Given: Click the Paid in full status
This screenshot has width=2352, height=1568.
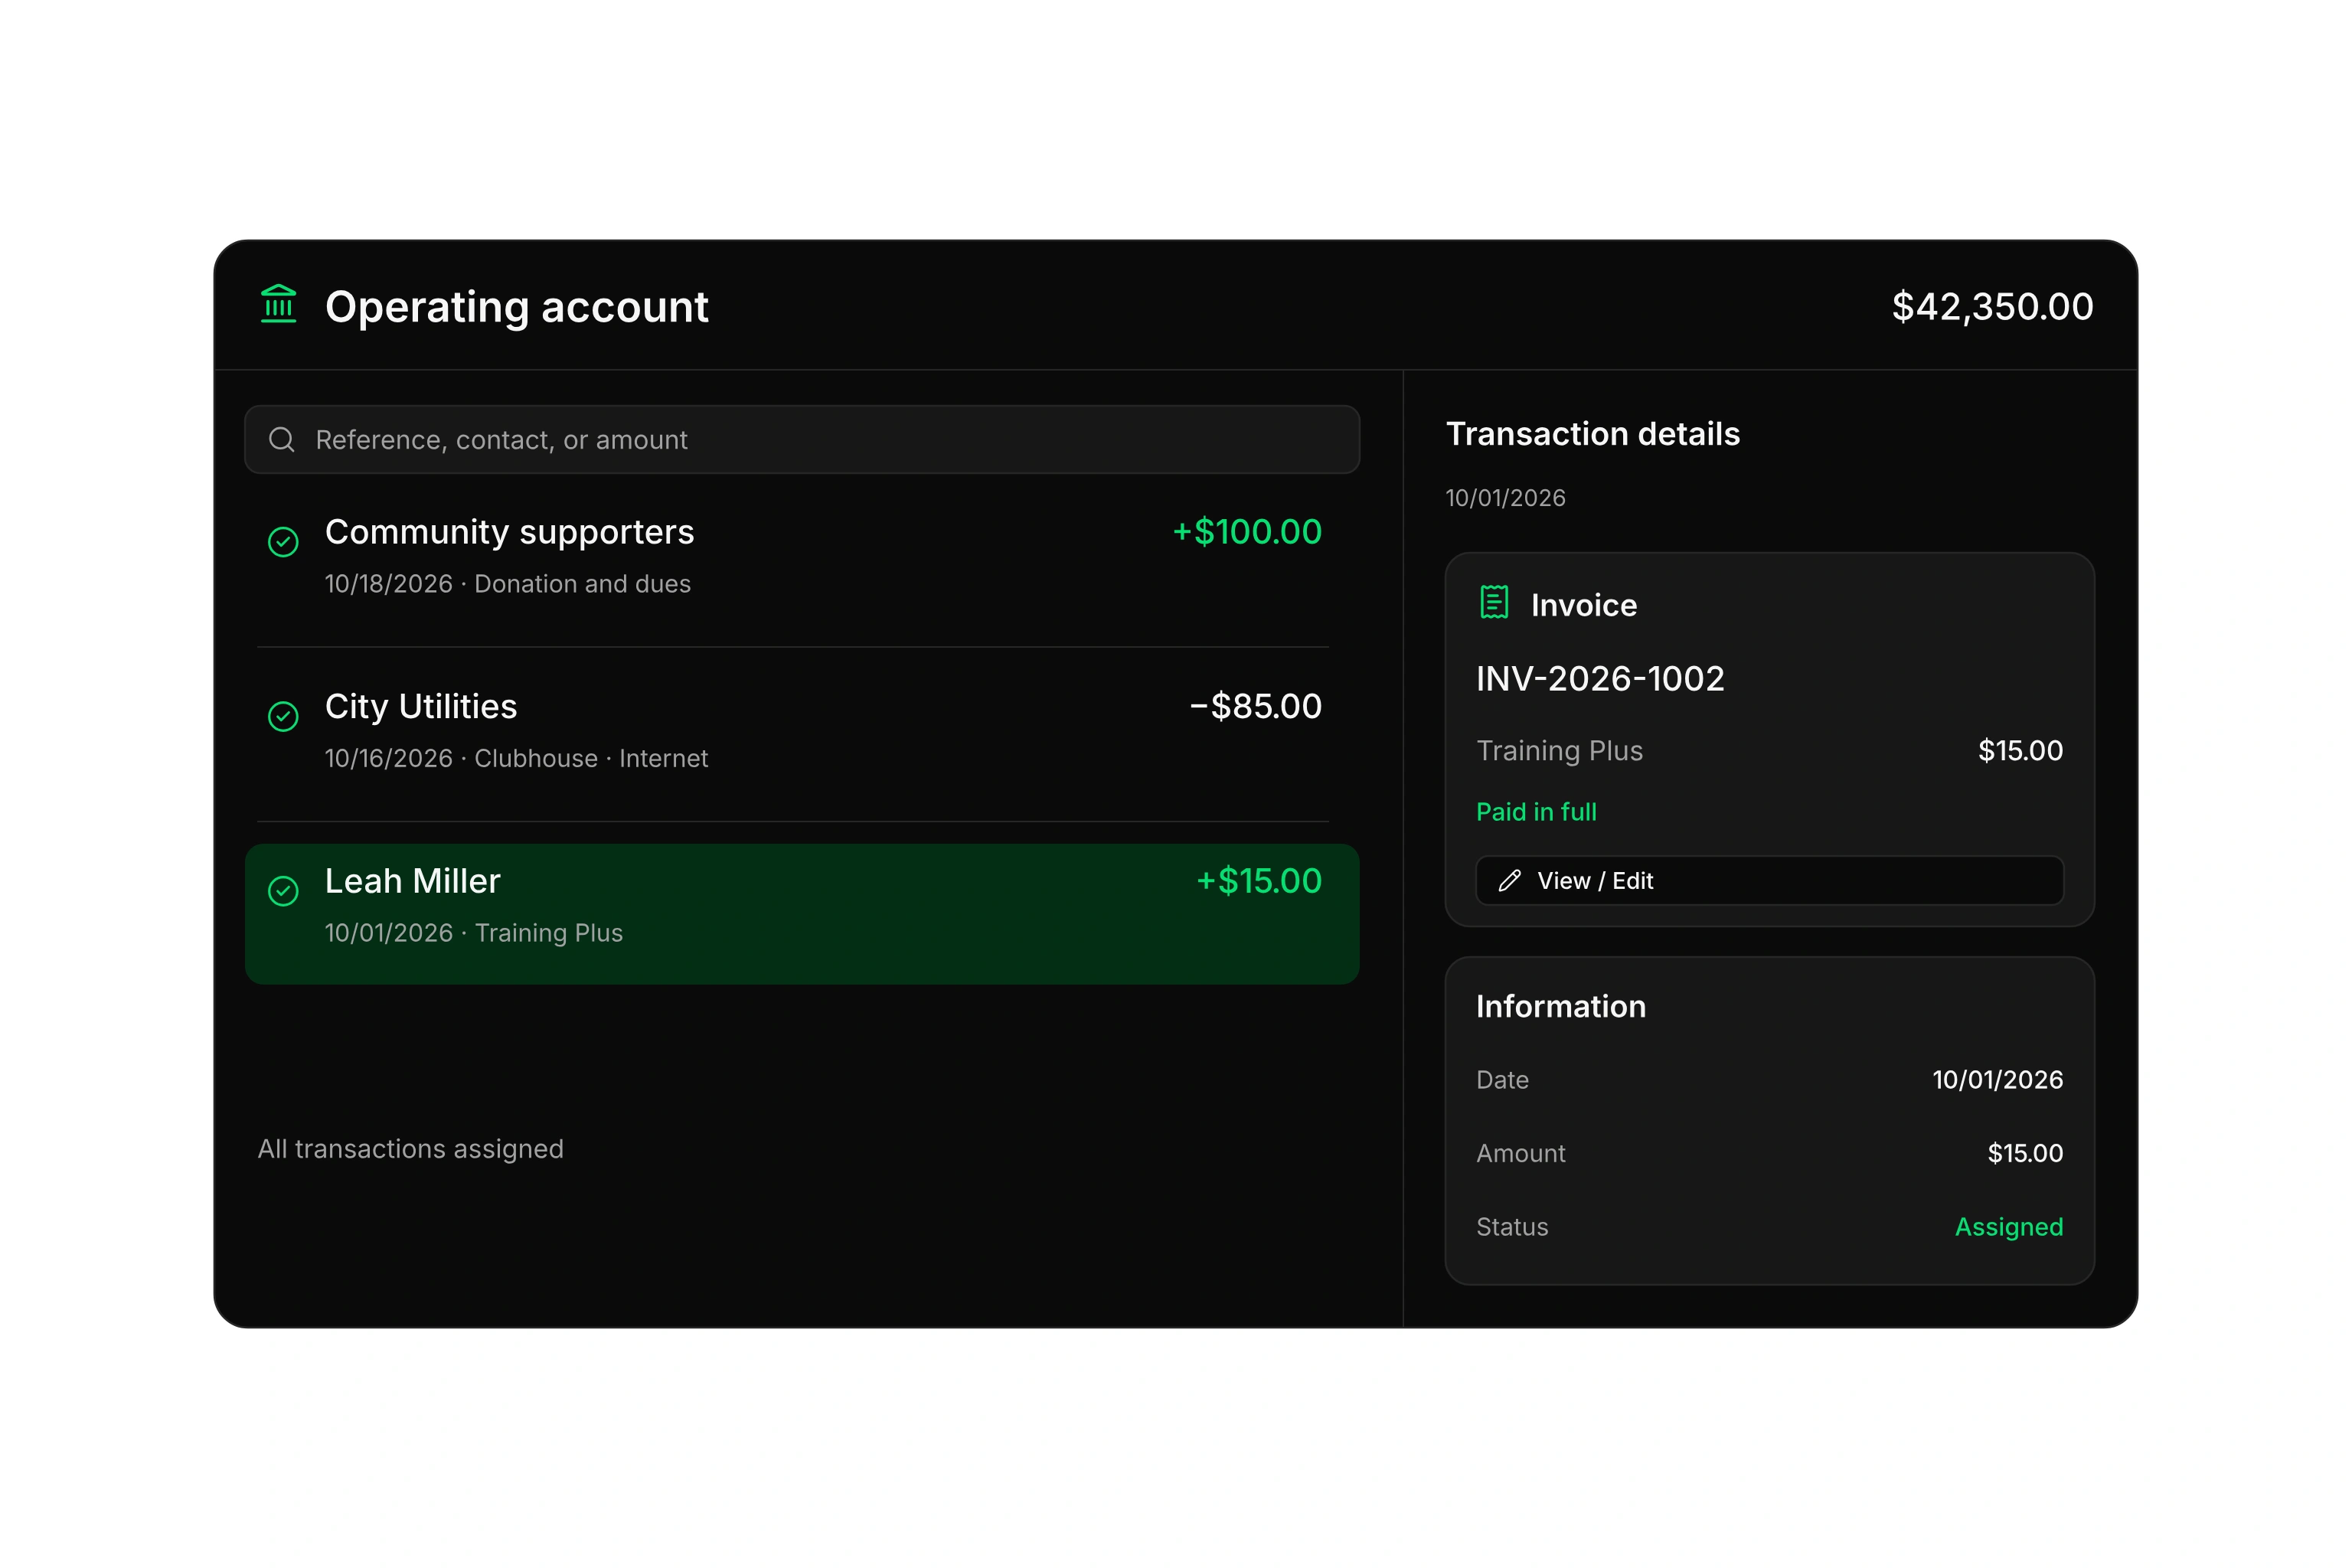Looking at the screenshot, I should point(1536,812).
